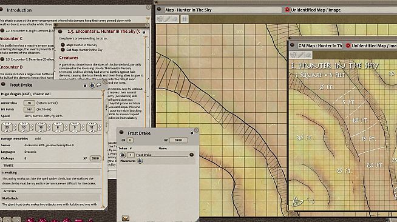Click Frost Drake NPC sheet link icon
The image size is (397, 222).
pyautogui.click(x=3, y=84)
